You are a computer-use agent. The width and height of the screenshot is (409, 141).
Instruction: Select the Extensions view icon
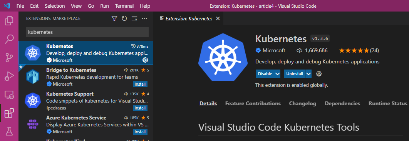pyautogui.click(x=9, y=113)
